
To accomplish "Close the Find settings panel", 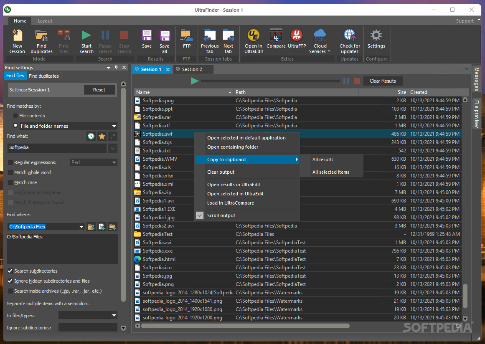I will (x=124, y=67).
